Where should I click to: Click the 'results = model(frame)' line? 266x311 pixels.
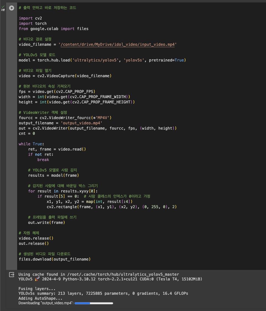coord(54,175)
